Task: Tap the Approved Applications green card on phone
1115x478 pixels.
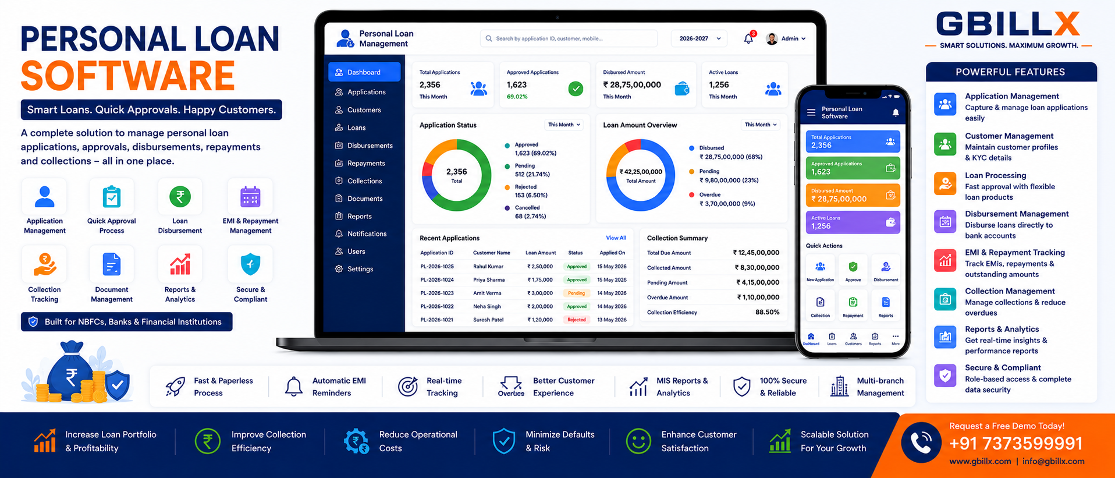Action: (853, 168)
